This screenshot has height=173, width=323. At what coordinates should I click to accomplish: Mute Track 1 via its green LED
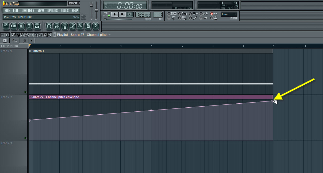click(25, 92)
